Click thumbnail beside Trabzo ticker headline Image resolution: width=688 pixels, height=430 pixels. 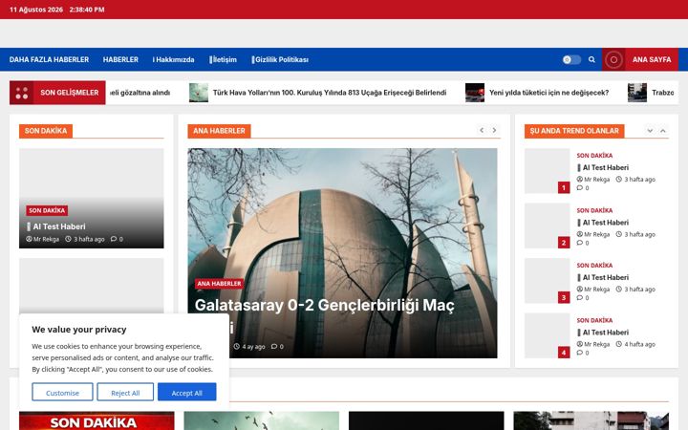[637, 93]
